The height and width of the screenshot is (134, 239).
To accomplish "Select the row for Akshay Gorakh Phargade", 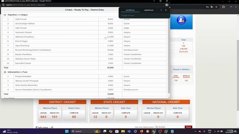I will coord(85,81).
